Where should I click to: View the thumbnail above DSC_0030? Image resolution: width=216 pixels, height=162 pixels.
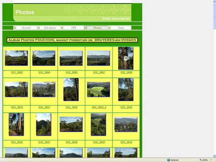coord(99,125)
